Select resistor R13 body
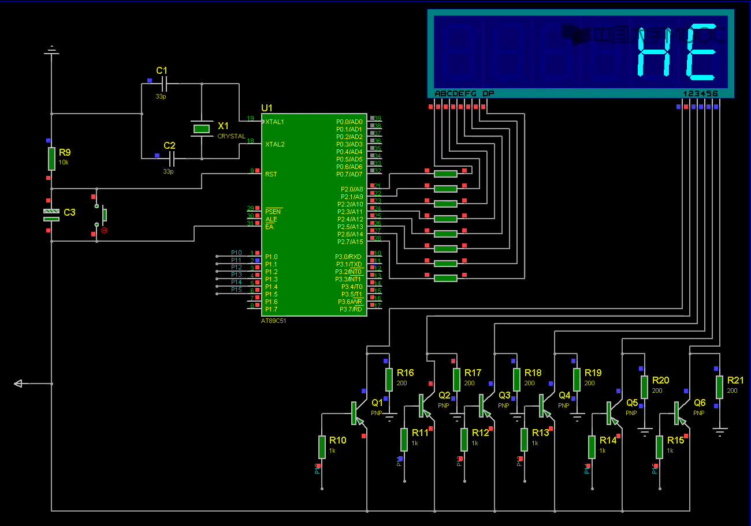751x526 pixels. pos(524,439)
